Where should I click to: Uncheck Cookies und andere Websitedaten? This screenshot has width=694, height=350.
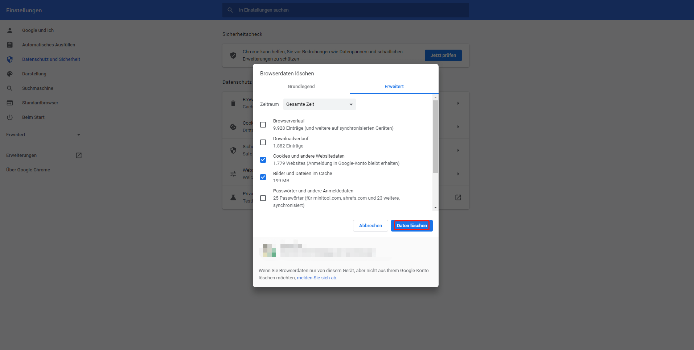tap(263, 160)
